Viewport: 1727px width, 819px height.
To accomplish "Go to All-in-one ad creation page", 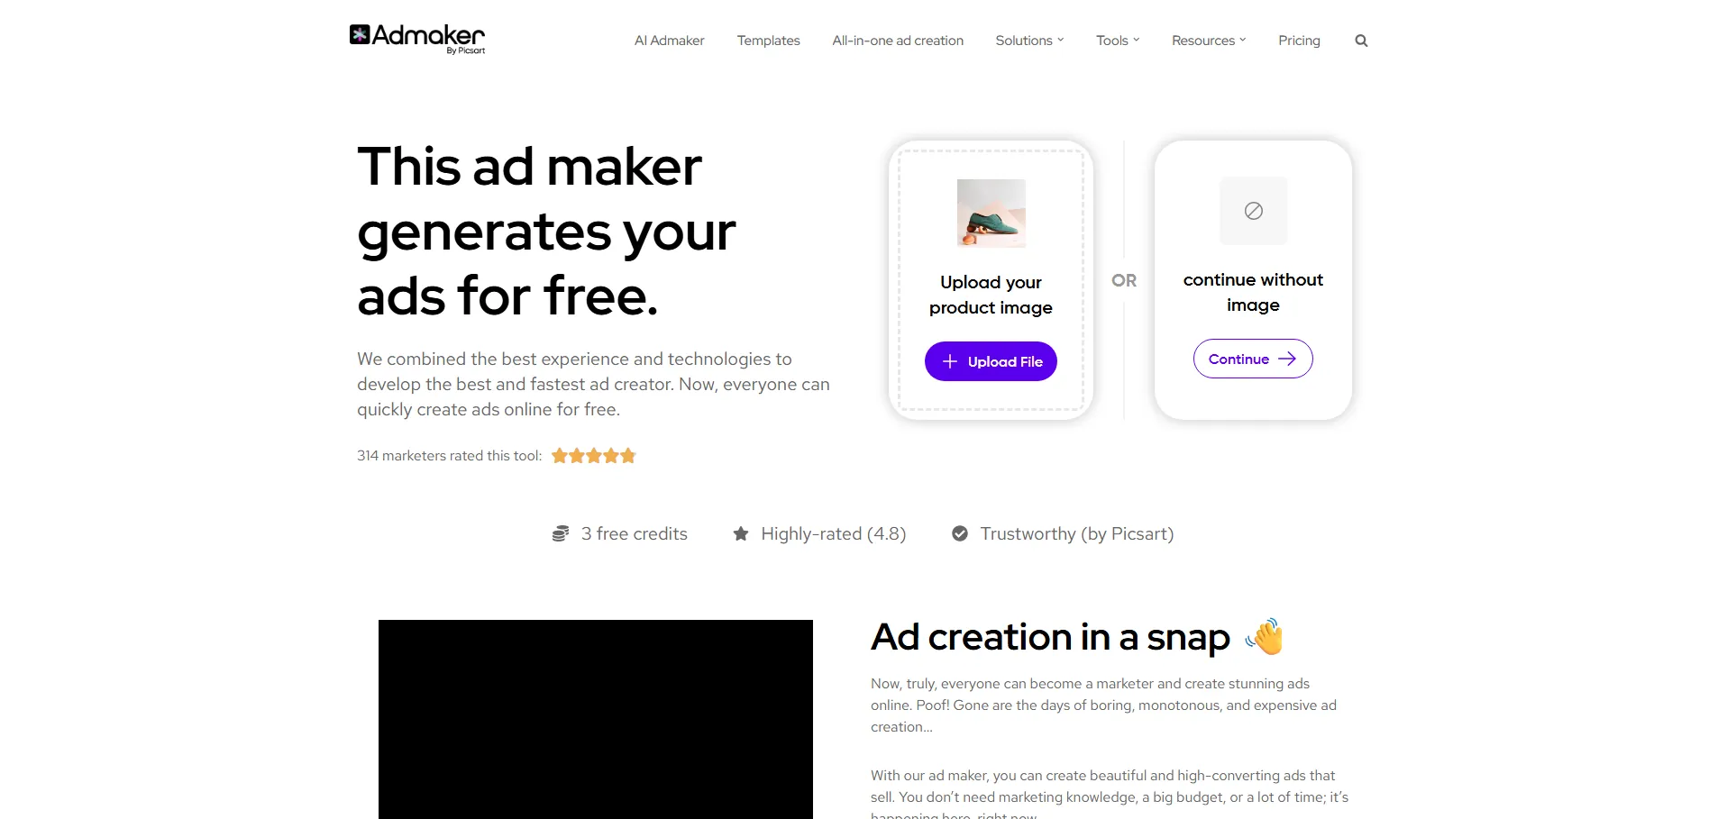I will click(898, 41).
